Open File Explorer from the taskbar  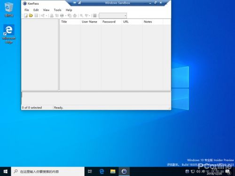(113, 171)
